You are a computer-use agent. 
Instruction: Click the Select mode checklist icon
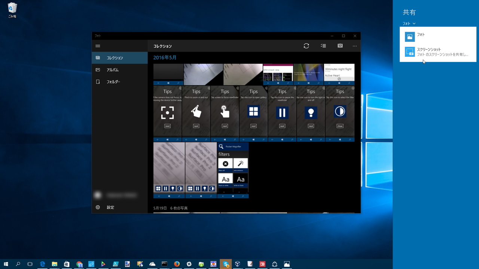click(x=323, y=46)
